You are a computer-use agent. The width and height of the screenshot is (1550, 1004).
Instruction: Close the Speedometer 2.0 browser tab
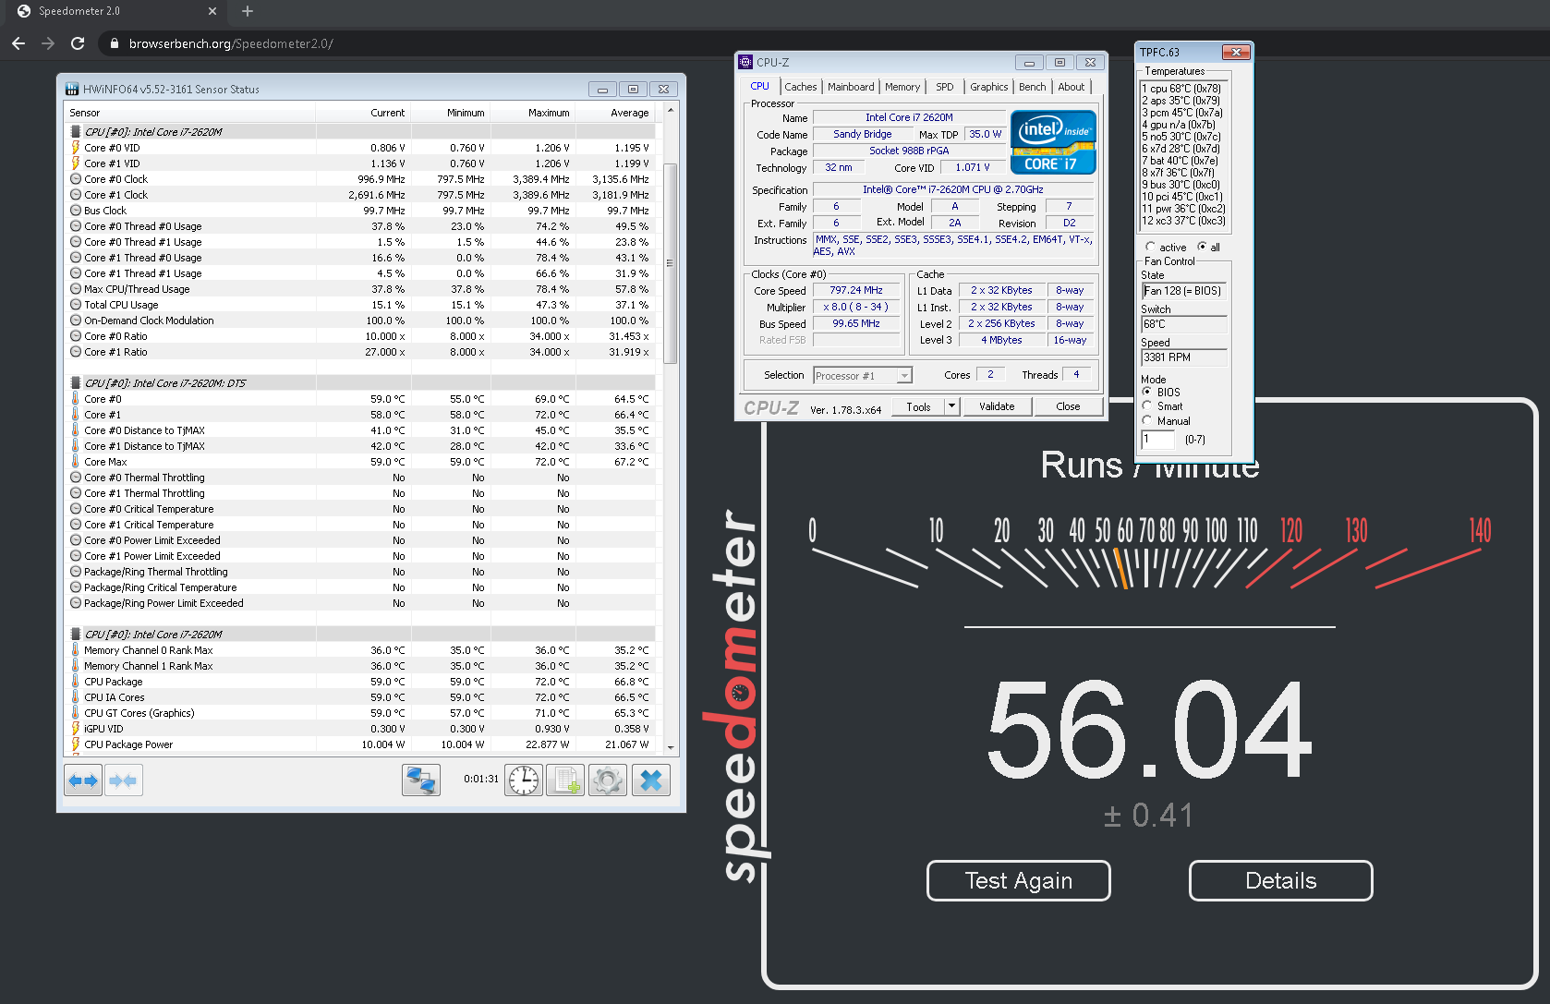212,11
